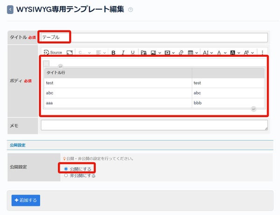Image resolution: width=280 pixels, height=215 pixels.
Task: Toggle underline formatting
Action: [133, 53]
